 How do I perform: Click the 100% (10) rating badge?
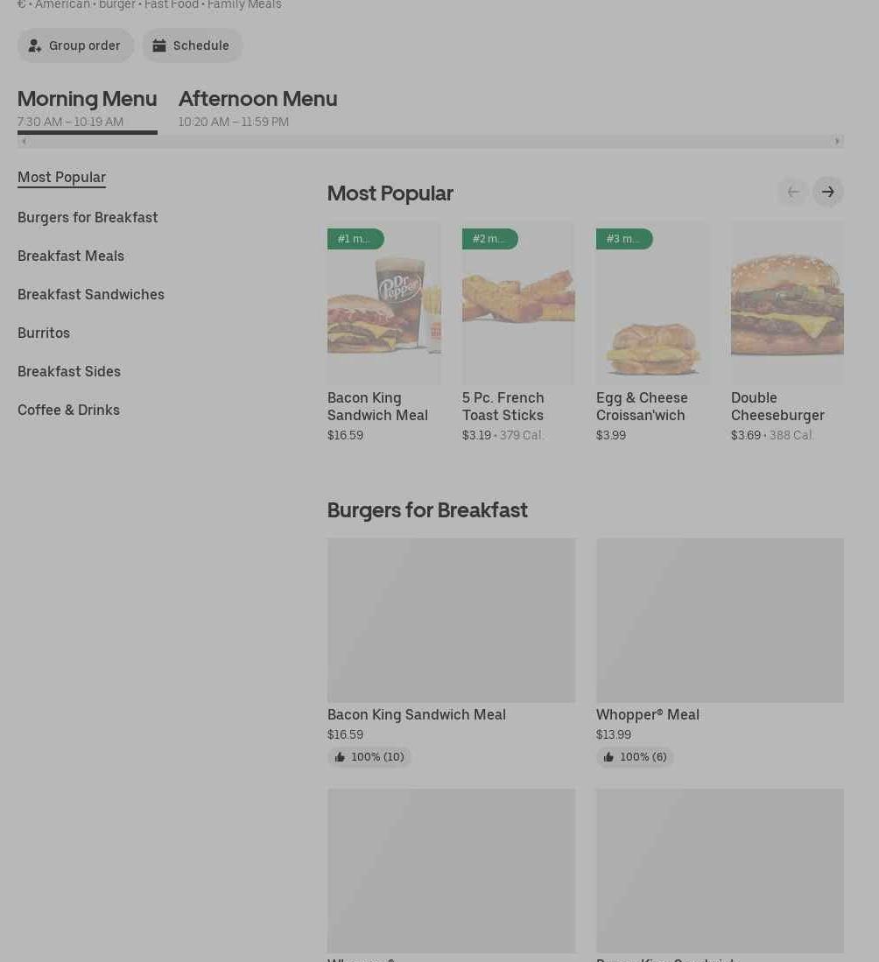[369, 757]
